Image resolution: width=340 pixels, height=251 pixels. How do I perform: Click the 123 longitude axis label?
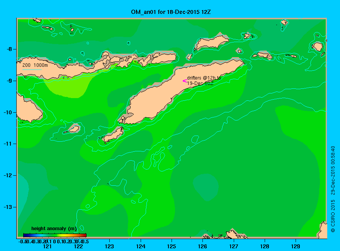(109, 246)
